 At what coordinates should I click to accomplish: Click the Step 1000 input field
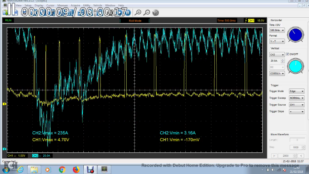296,148
